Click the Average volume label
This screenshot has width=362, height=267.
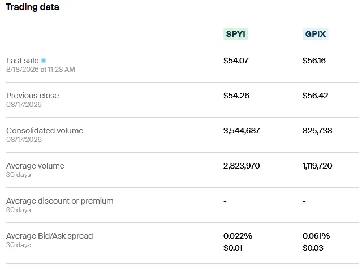[35, 166]
